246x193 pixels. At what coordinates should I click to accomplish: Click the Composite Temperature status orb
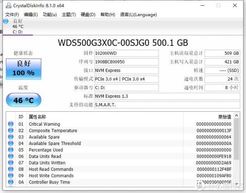[x=11, y=130]
